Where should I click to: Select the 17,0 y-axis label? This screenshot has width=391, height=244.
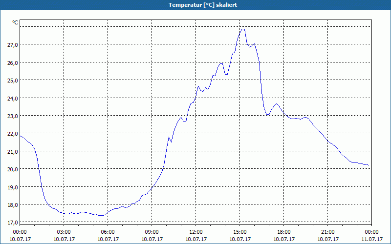13,223
